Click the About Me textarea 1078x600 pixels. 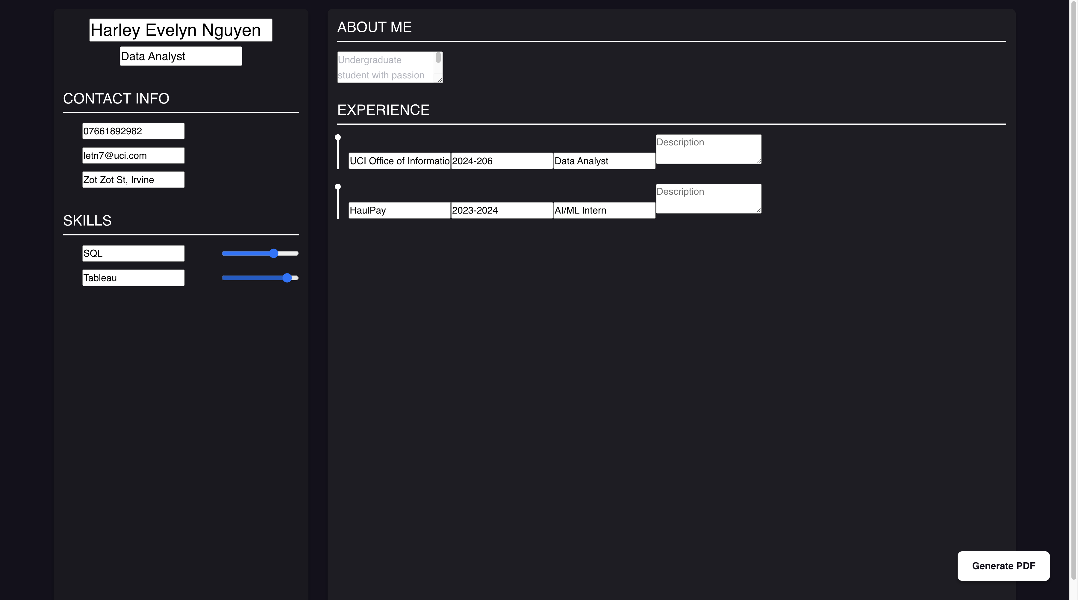(x=385, y=67)
